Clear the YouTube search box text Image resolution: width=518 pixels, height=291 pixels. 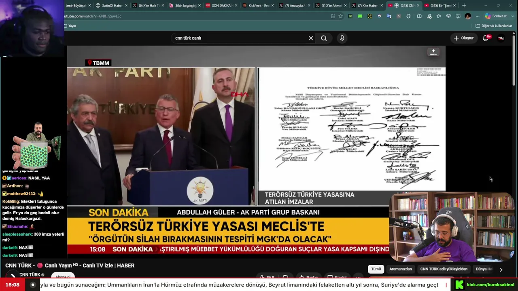click(311, 38)
